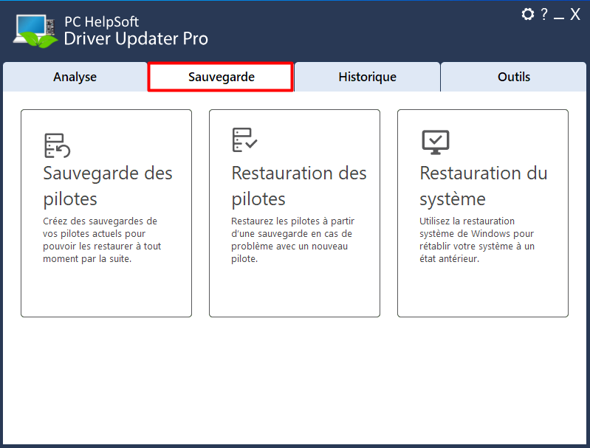The image size is (590, 448).
Task: Click the PC HelpSoft laptop logo
Action: point(35,31)
